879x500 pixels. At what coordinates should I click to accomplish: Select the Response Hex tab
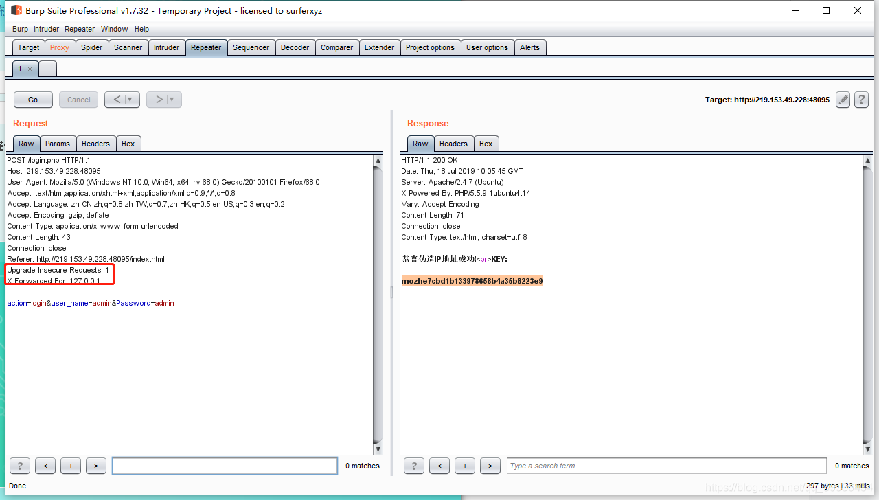pyautogui.click(x=486, y=144)
